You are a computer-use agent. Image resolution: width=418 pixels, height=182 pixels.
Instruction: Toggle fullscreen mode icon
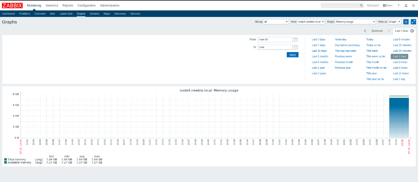point(413,22)
